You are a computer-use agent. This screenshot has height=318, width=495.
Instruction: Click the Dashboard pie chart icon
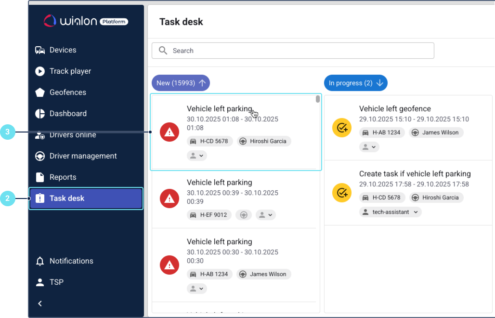point(40,114)
